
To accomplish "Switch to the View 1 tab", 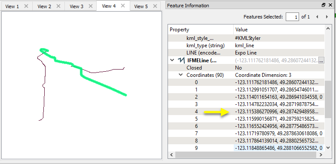I will click(12, 6).
